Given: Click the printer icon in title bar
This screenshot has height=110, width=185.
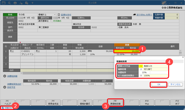Looking at the screenshot, I should pos(15,3).
